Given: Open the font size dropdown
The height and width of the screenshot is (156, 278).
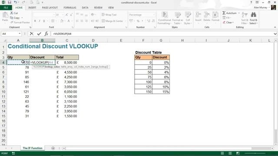Looking at the screenshot, I should pyautogui.click(x=63, y=15).
